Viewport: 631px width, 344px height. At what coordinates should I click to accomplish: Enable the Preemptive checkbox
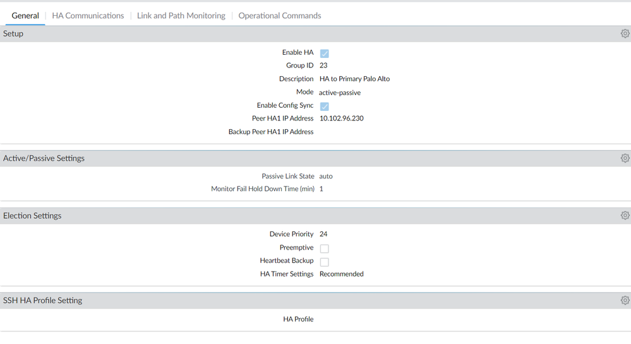coord(324,248)
